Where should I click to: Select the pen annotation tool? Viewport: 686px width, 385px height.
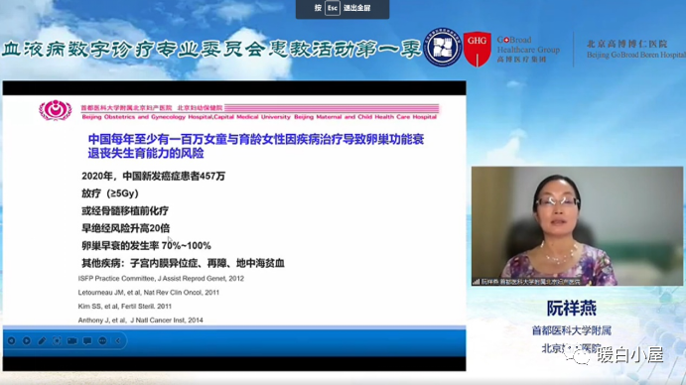point(42,340)
